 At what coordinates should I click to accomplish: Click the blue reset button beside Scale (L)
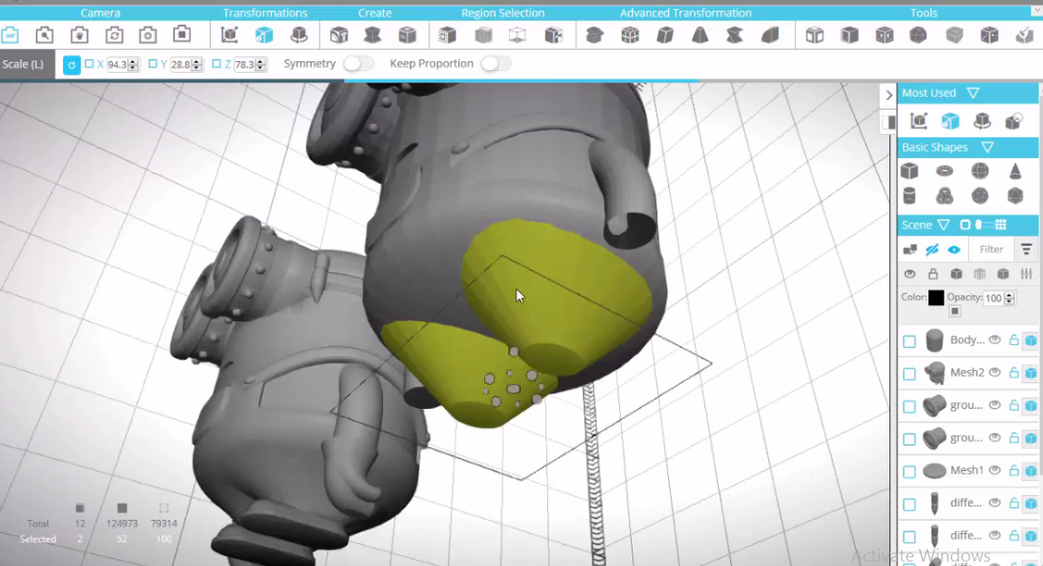[72, 65]
